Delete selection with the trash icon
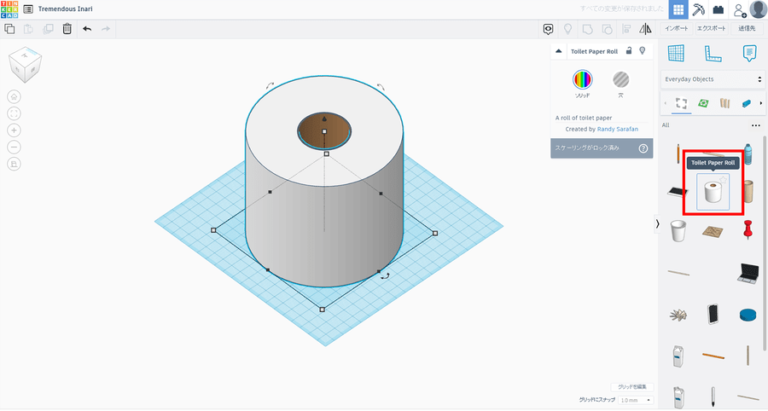768x411 pixels. pos(67,28)
